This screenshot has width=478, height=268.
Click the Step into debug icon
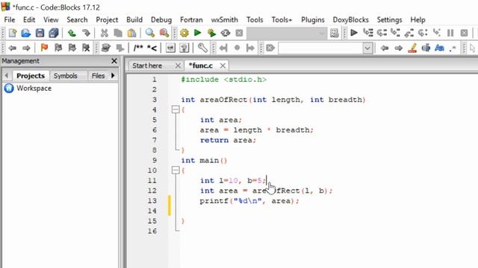(x=395, y=33)
